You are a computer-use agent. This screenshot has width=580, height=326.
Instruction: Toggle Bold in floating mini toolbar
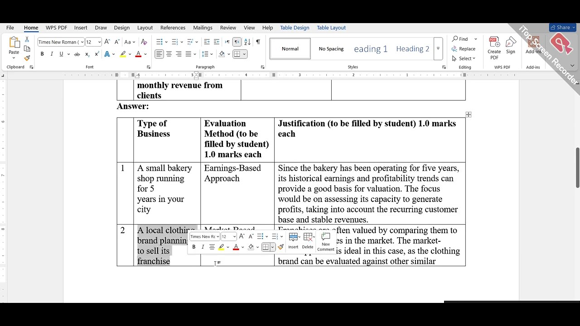(x=193, y=247)
